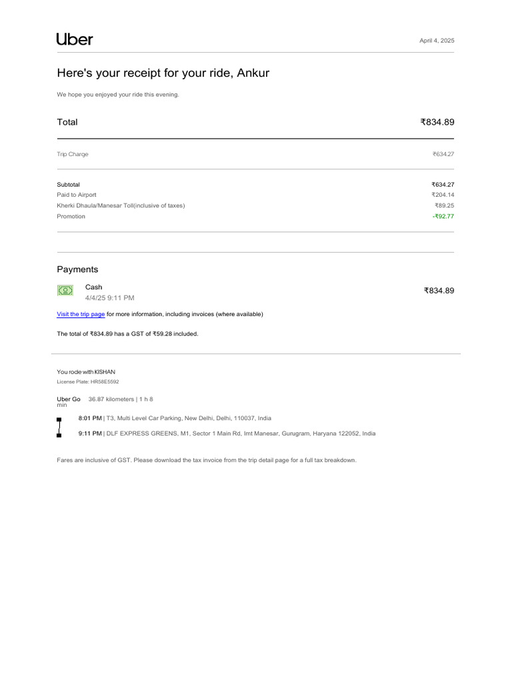
Task: Click the Kherki Dhaula/Manesar Toll line
Action: pyautogui.click(x=121, y=205)
